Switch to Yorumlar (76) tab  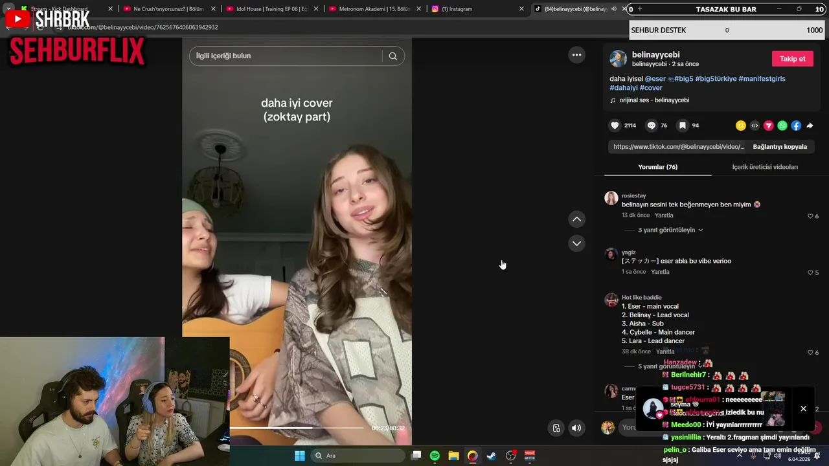658,167
